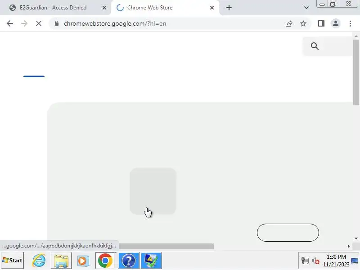Minimize the Chrome window
Screen dimensions: 360x270
click(x=322, y=4)
